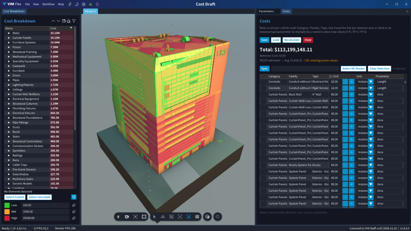The width and height of the screenshot is (411, 231).
Task: Expand the Furniture Systems tree row
Action: tap(9, 43)
